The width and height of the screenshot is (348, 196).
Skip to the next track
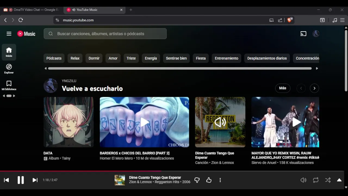click(x=35, y=180)
